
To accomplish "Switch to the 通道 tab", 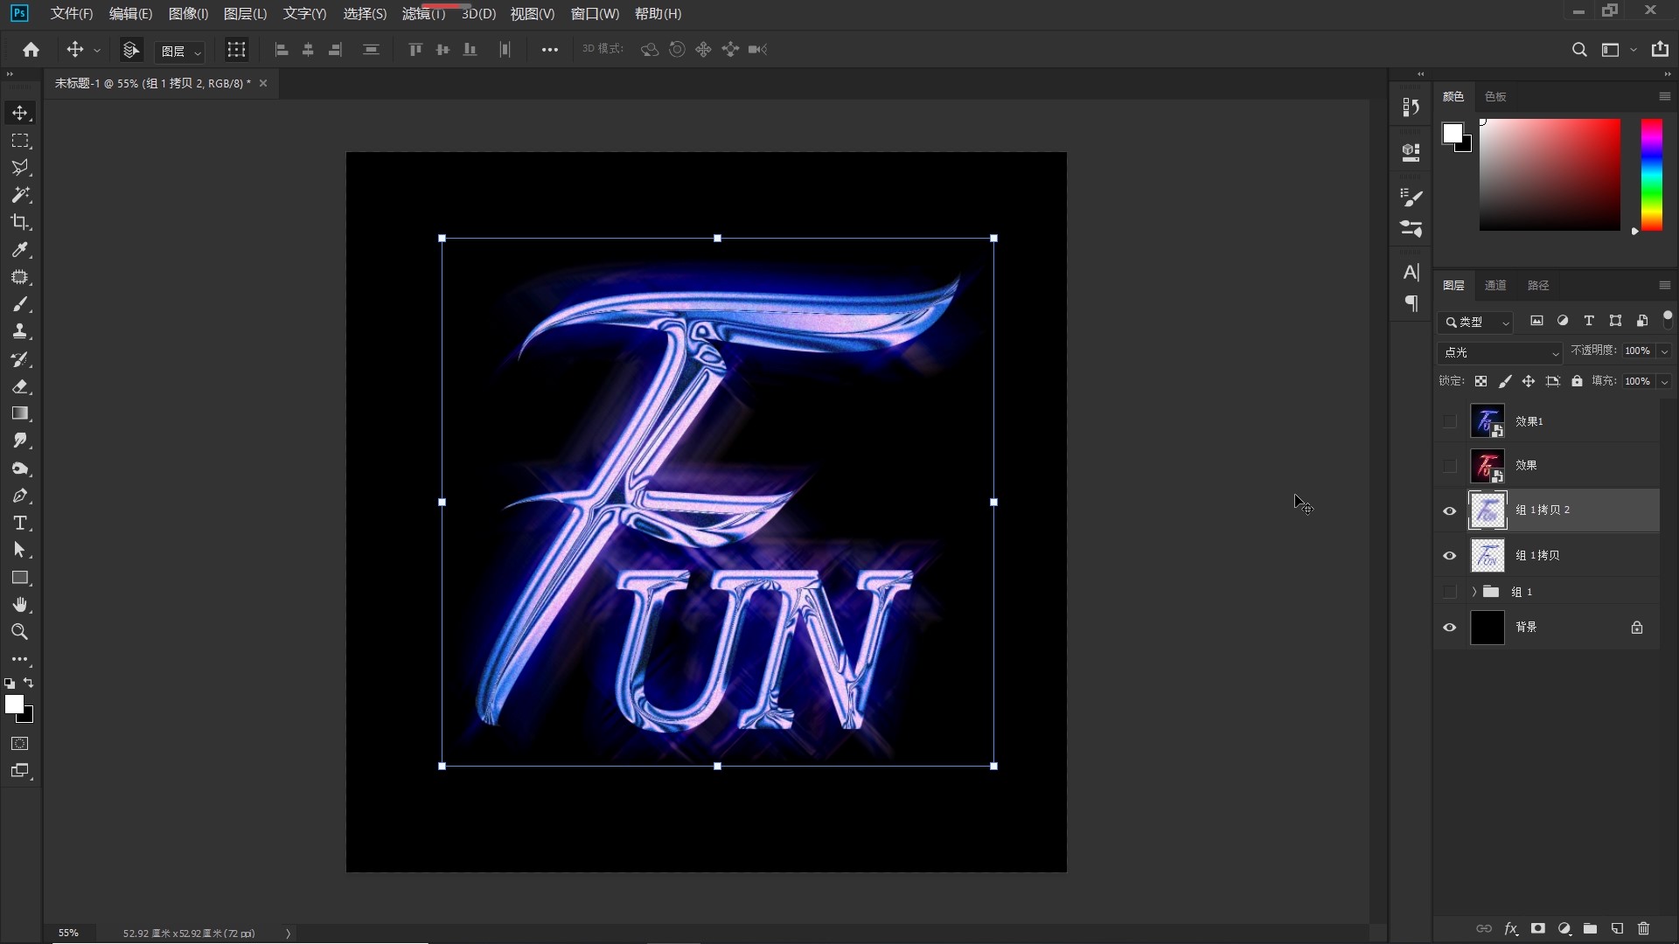I will pyautogui.click(x=1495, y=285).
